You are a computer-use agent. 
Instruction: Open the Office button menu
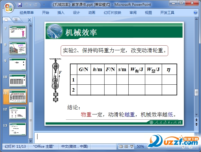coord(9,8)
